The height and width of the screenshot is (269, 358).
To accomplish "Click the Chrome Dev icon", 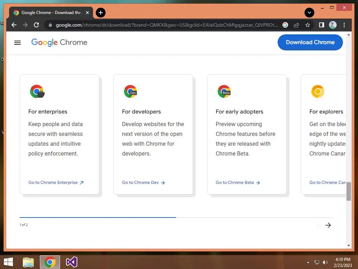I will (130, 91).
